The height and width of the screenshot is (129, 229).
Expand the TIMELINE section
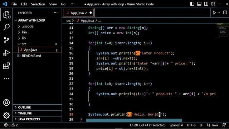pos(37,113)
